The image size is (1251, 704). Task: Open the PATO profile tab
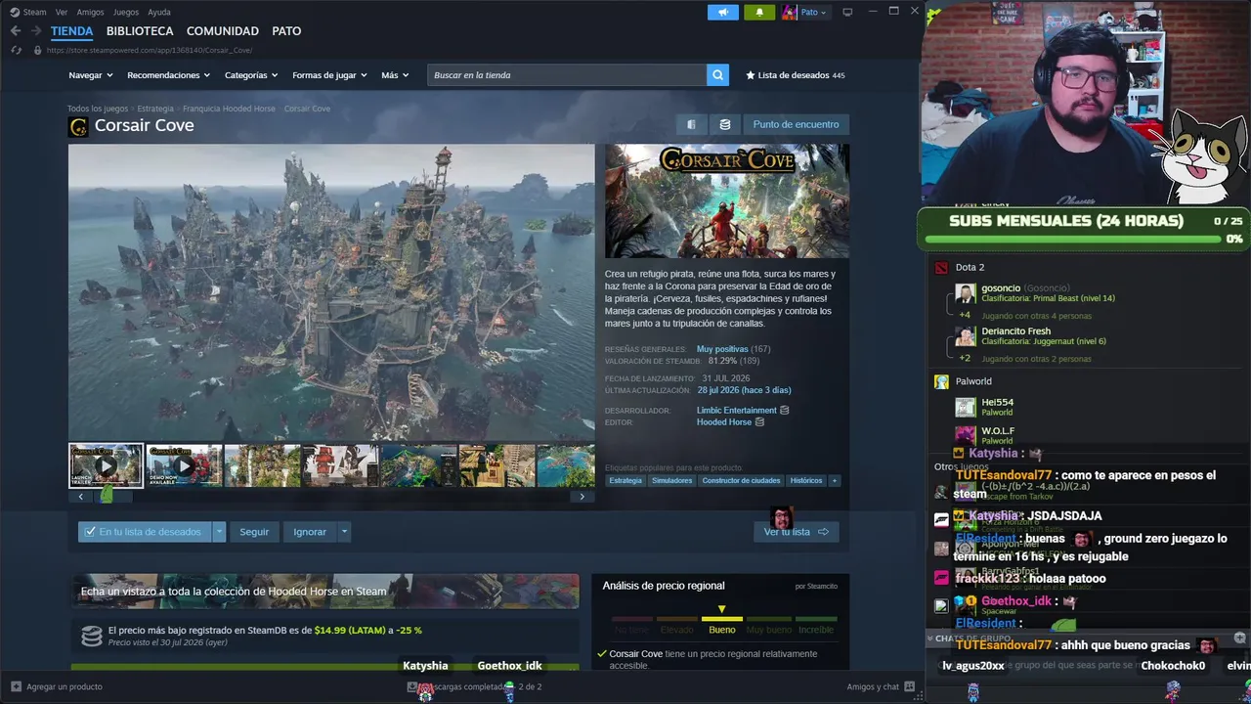(286, 31)
